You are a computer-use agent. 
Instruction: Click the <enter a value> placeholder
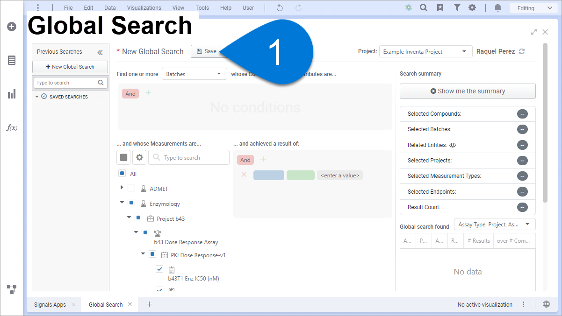pyautogui.click(x=340, y=176)
